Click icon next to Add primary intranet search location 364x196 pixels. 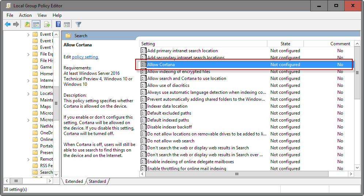pos(144,51)
